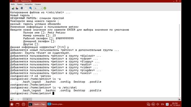The image size is (191, 107).
Task: Activate the bash Terminal taskbar button
Action: [37, 104]
